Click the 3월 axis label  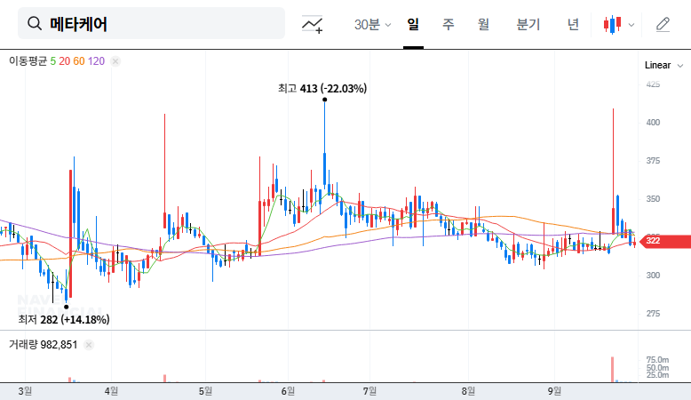pyautogui.click(x=25, y=391)
